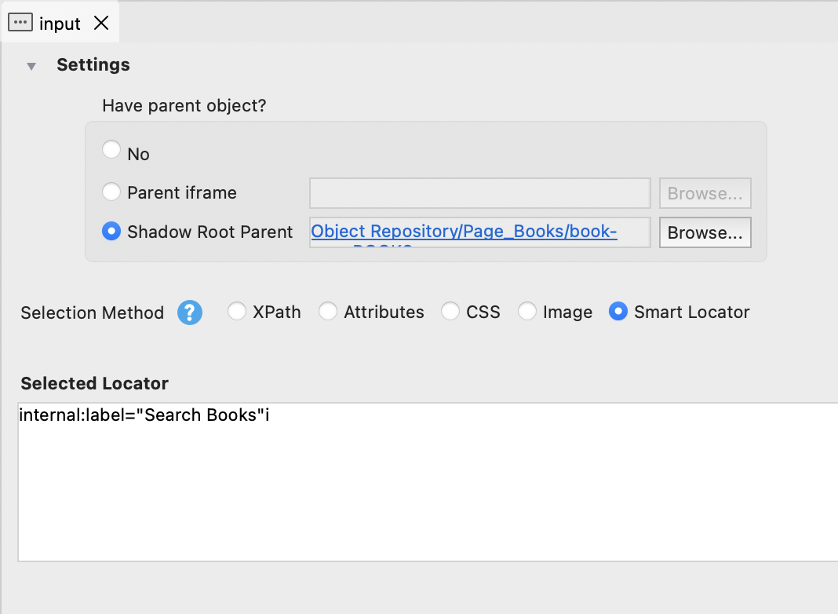Switch to the input tab

click(x=60, y=24)
